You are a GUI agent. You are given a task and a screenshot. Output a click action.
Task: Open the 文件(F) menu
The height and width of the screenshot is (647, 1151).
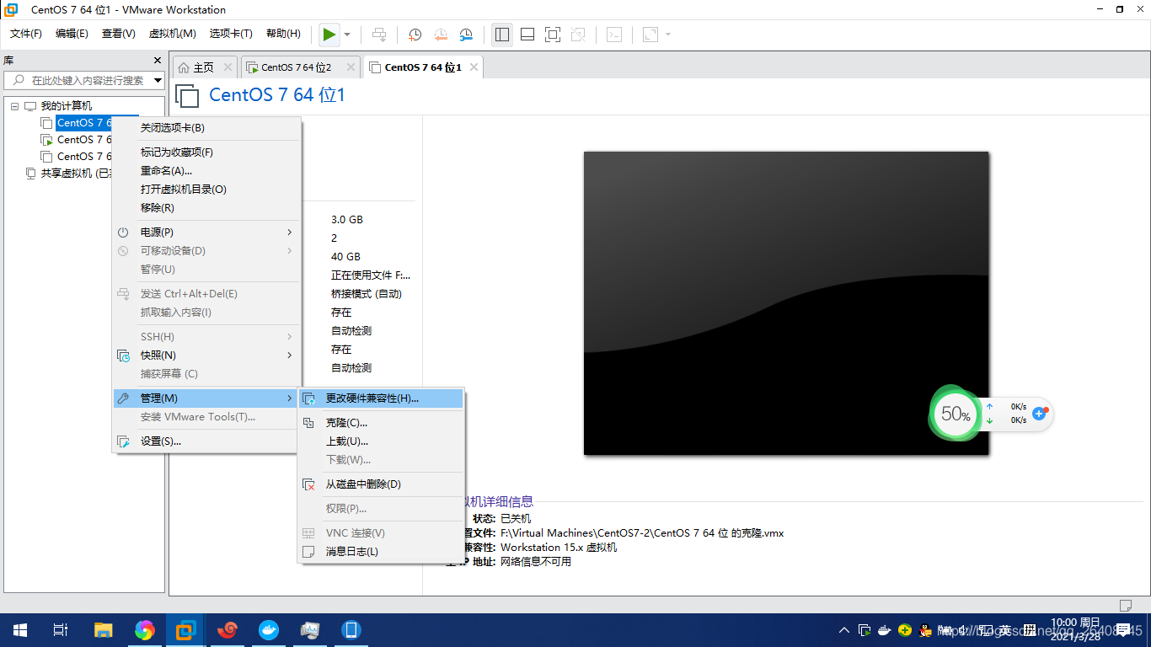[x=26, y=34]
